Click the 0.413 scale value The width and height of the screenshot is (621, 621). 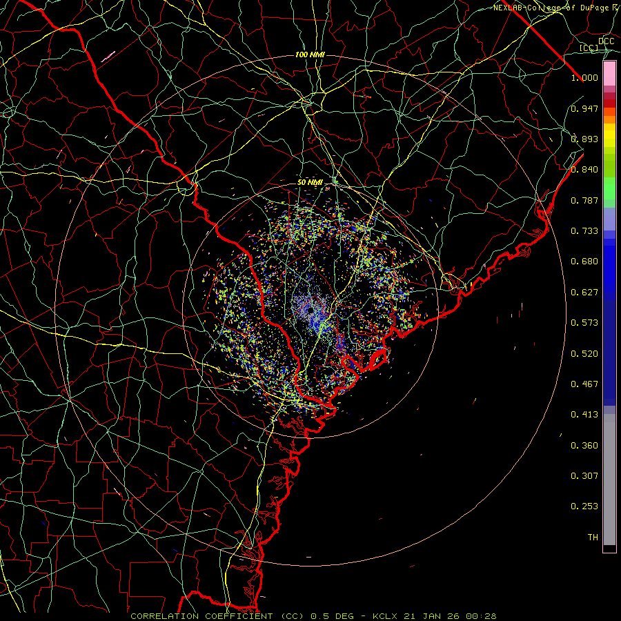[584, 415]
